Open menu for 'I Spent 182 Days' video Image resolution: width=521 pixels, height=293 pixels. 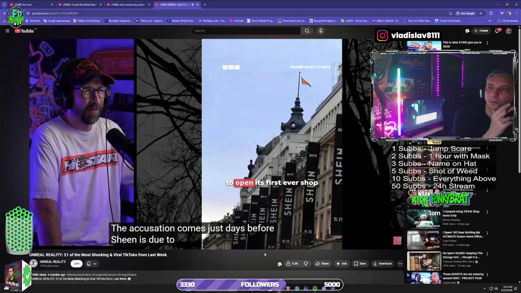coord(487,233)
